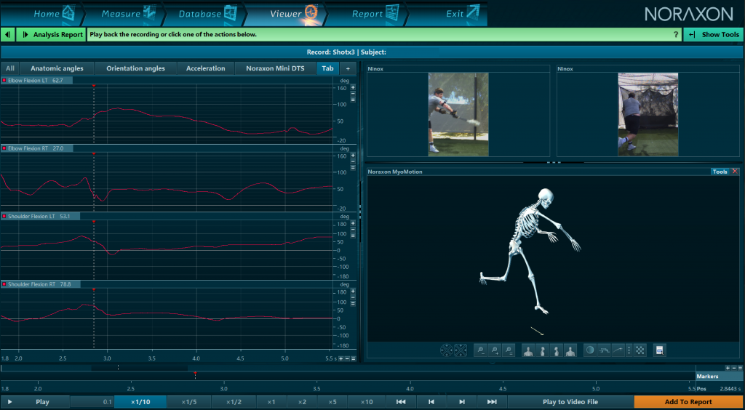Select the All signals tab
The height and width of the screenshot is (410, 745).
coord(10,68)
